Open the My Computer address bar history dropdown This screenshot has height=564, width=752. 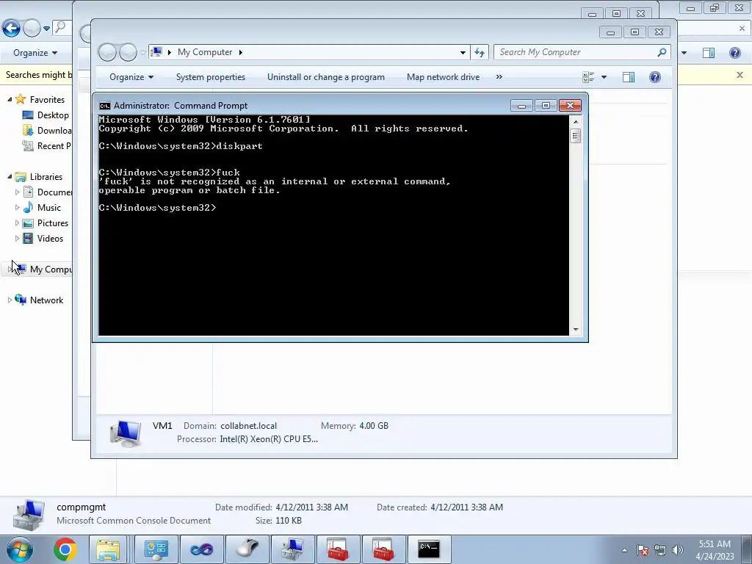pos(463,52)
